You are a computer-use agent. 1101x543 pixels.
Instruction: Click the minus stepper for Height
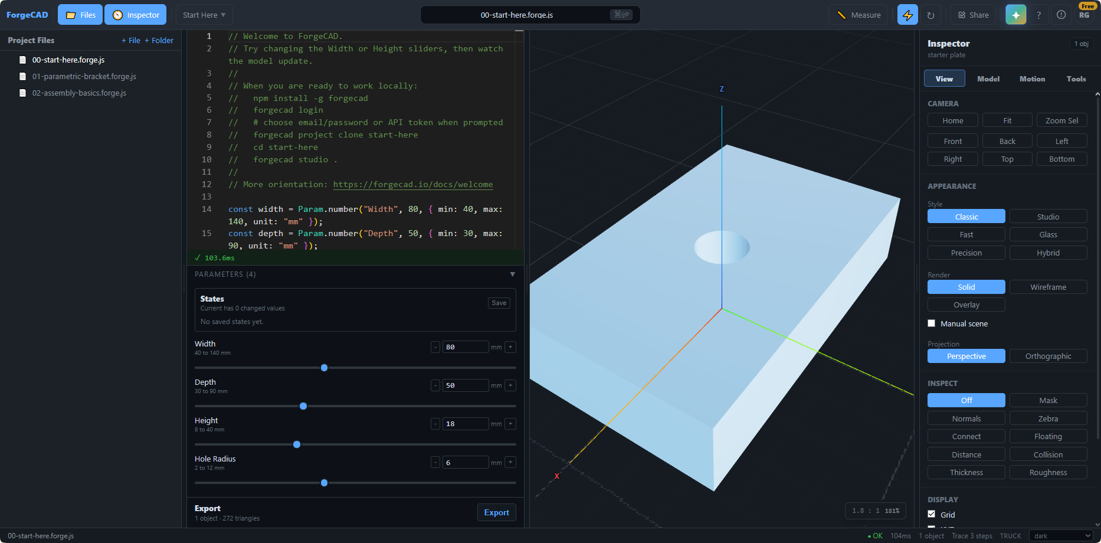(x=435, y=424)
